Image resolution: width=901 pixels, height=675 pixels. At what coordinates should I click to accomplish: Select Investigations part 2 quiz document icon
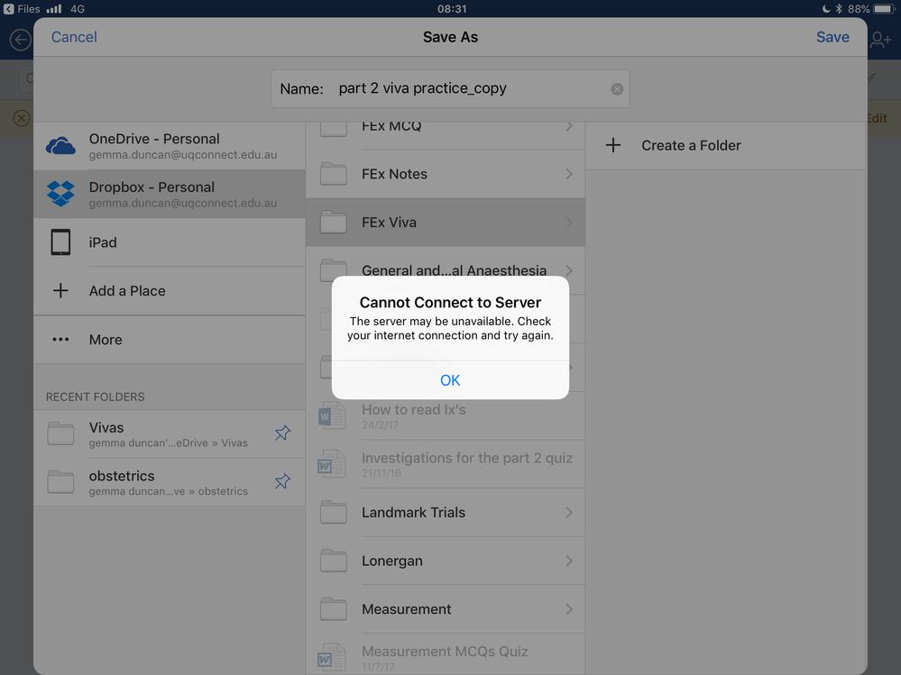332,464
